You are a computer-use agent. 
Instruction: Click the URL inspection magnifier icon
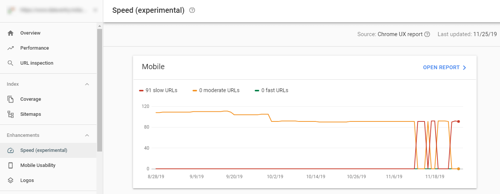(x=11, y=63)
